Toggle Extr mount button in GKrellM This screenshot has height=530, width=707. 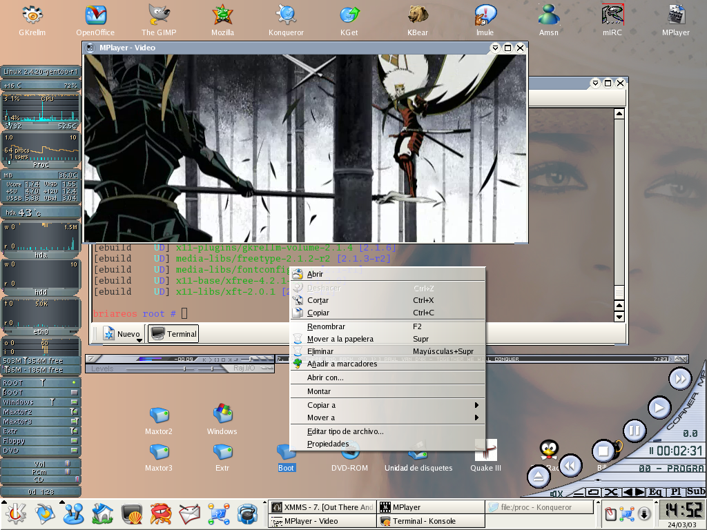click(x=74, y=431)
